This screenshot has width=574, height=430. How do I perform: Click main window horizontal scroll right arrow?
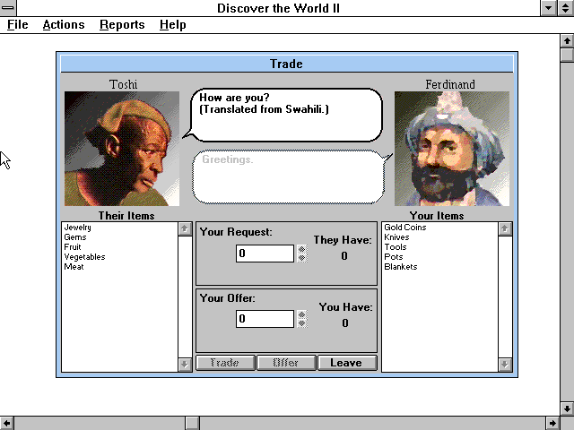pyautogui.click(x=553, y=423)
